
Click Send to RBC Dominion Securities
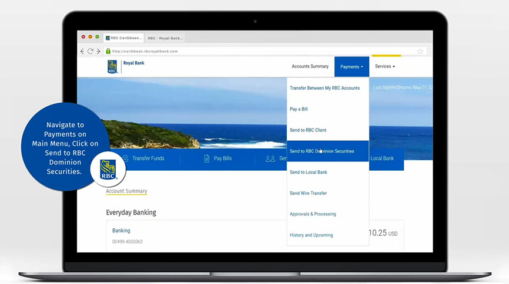coord(328,151)
